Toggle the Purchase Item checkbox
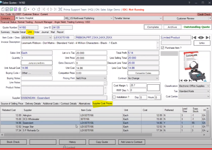The width and height of the screenshot is (212, 150). [163, 48]
